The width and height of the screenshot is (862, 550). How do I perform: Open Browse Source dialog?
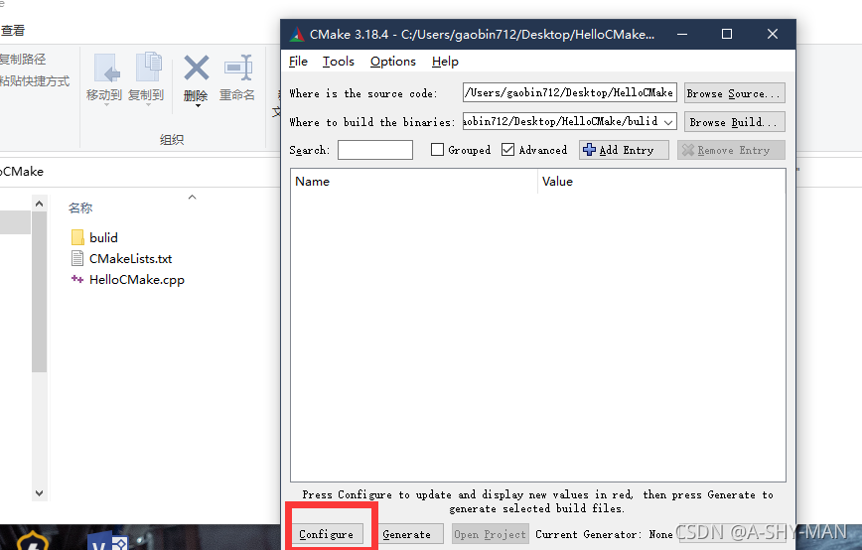click(x=734, y=93)
